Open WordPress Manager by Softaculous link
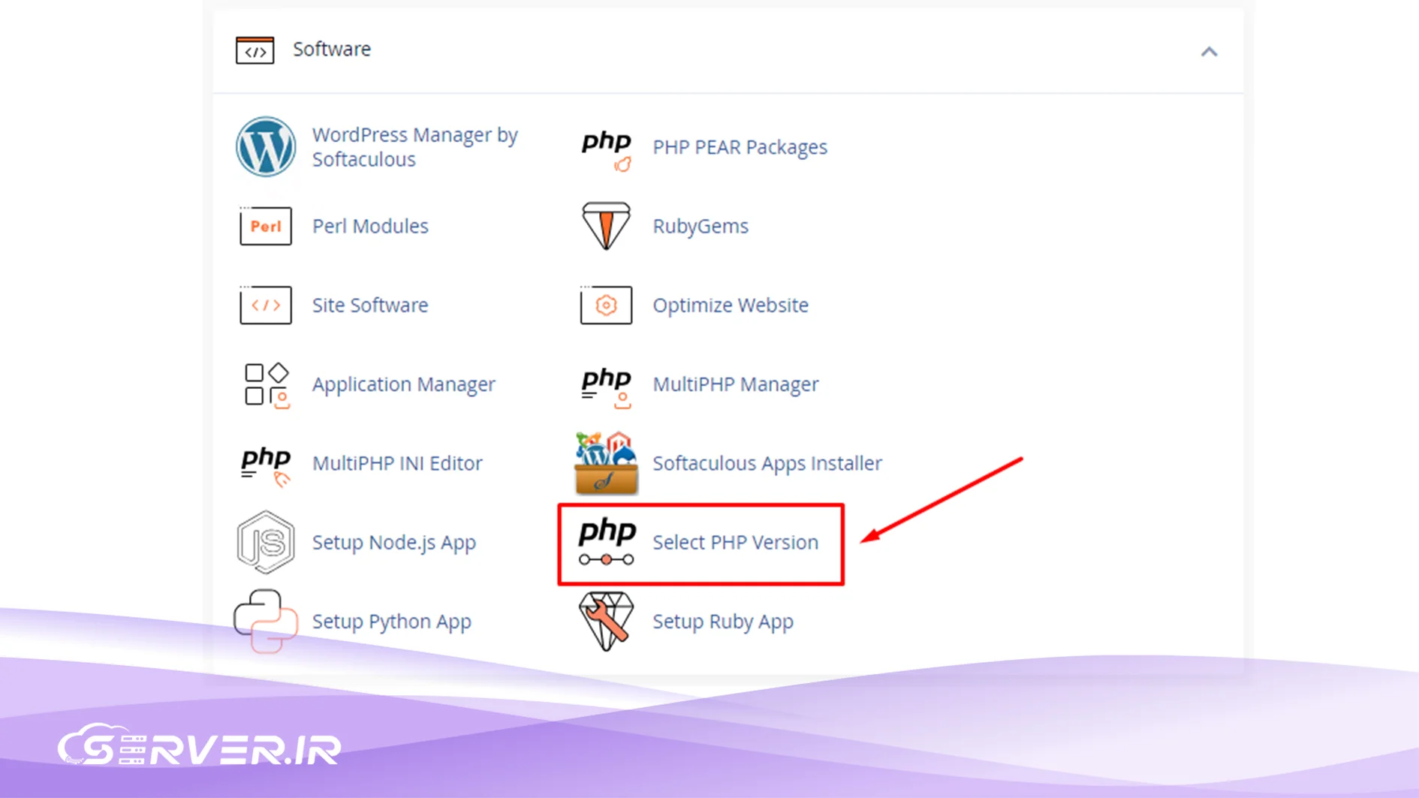This screenshot has width=1419, height=798. (x=415, y=147)
